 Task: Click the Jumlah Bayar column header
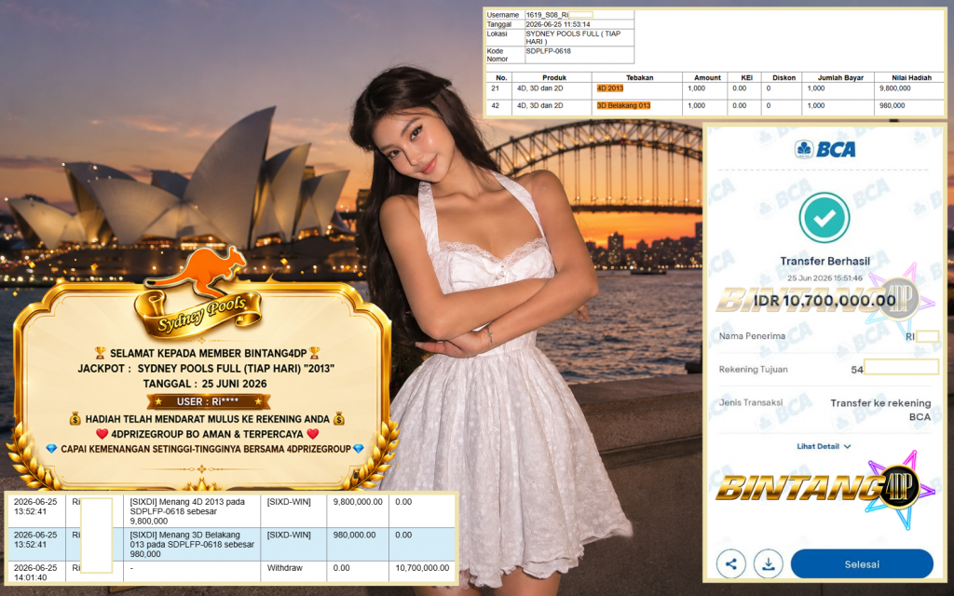840,78
